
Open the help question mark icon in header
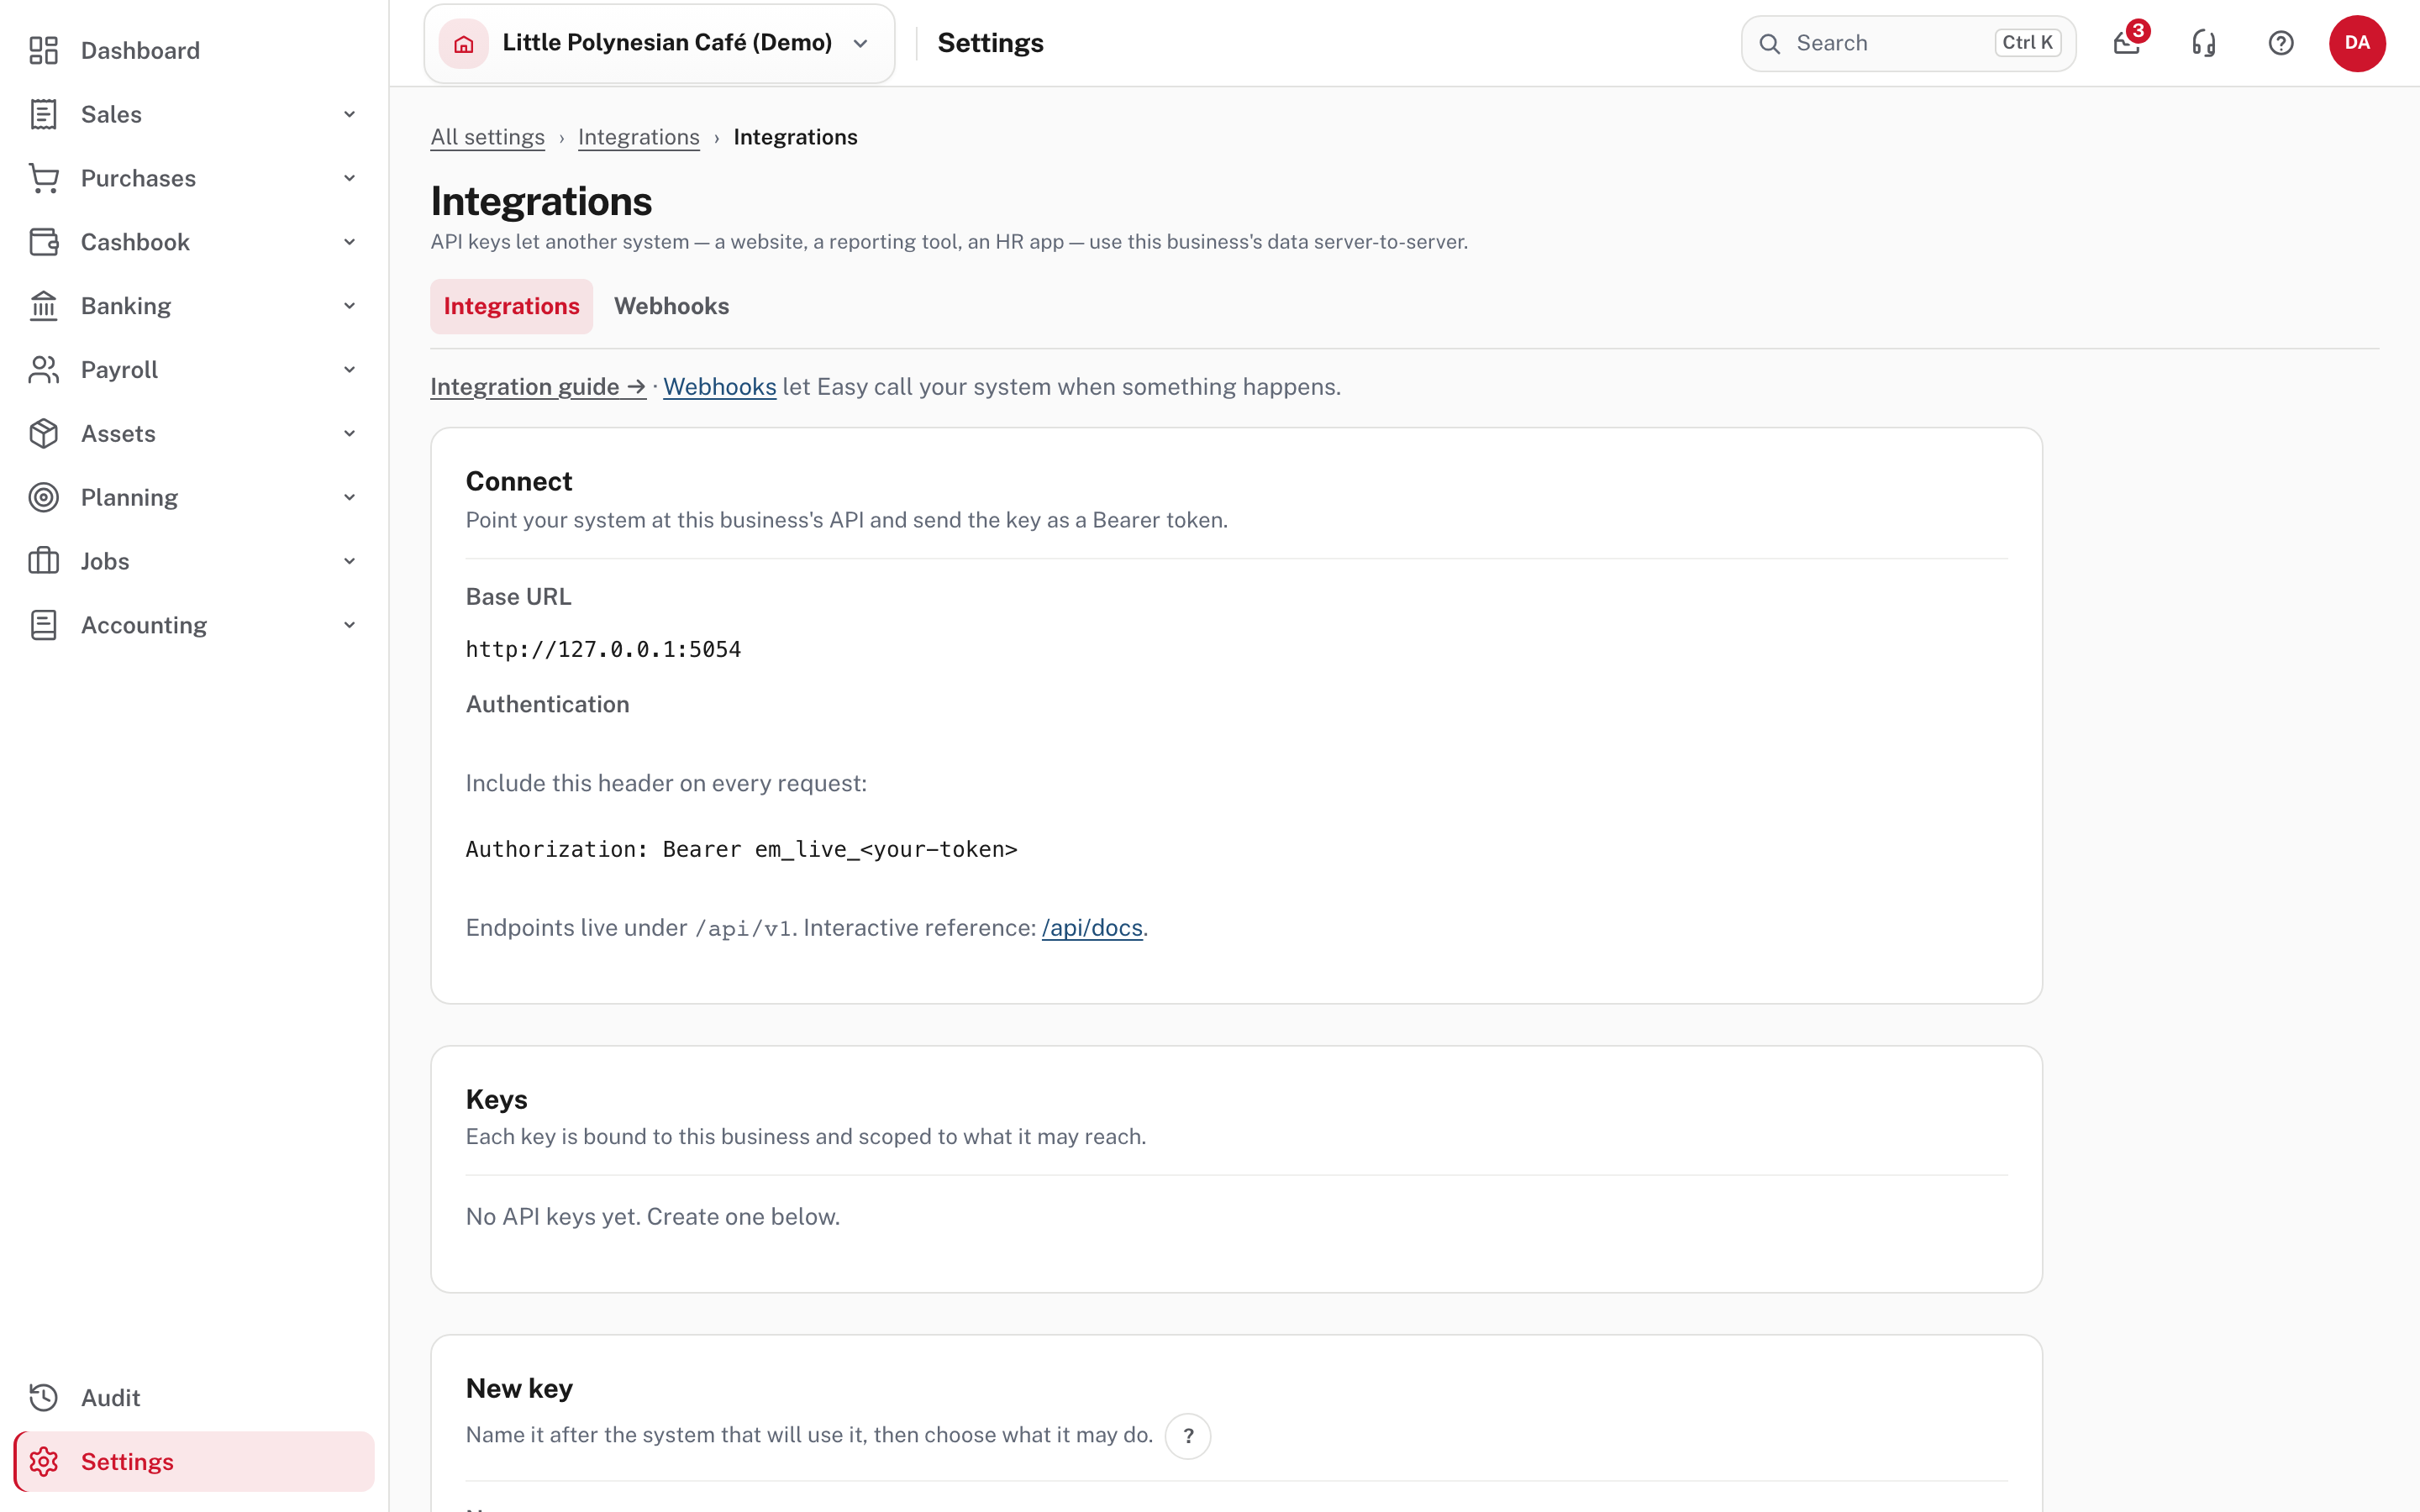[2281, 43]
